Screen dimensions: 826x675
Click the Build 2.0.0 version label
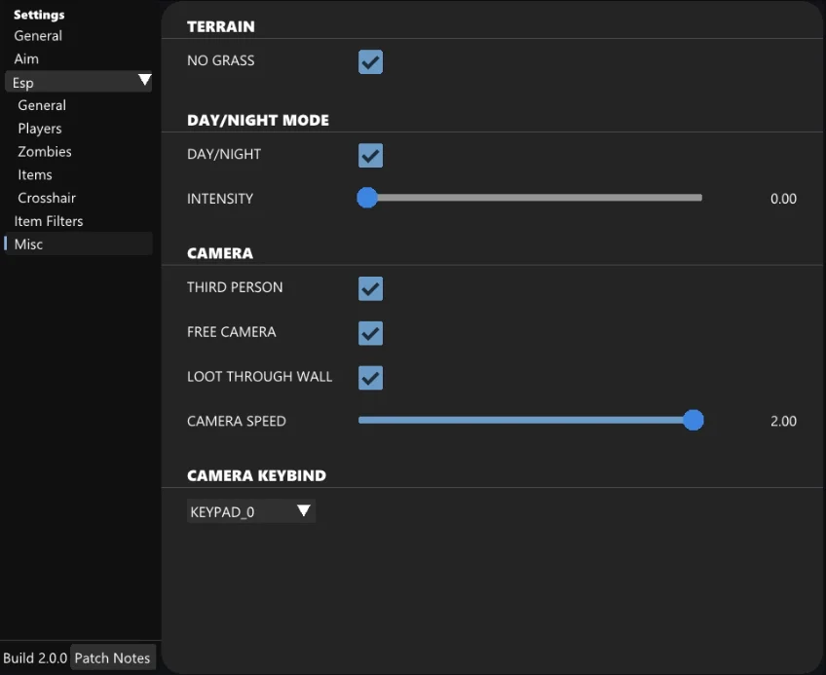35,657
